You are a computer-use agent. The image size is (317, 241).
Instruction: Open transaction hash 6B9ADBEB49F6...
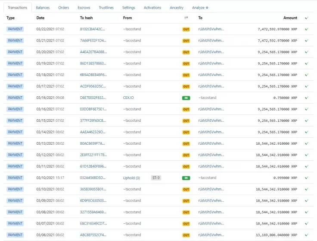[93, 75]
